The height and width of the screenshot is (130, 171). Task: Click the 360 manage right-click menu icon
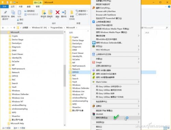94,77
